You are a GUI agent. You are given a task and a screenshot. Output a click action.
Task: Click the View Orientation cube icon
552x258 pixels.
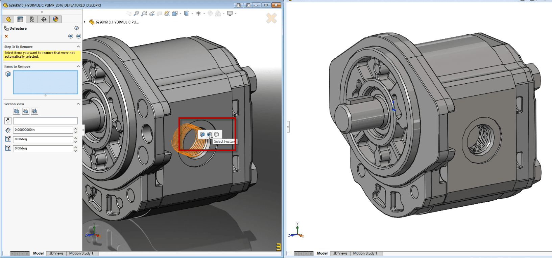coord(175,13)
